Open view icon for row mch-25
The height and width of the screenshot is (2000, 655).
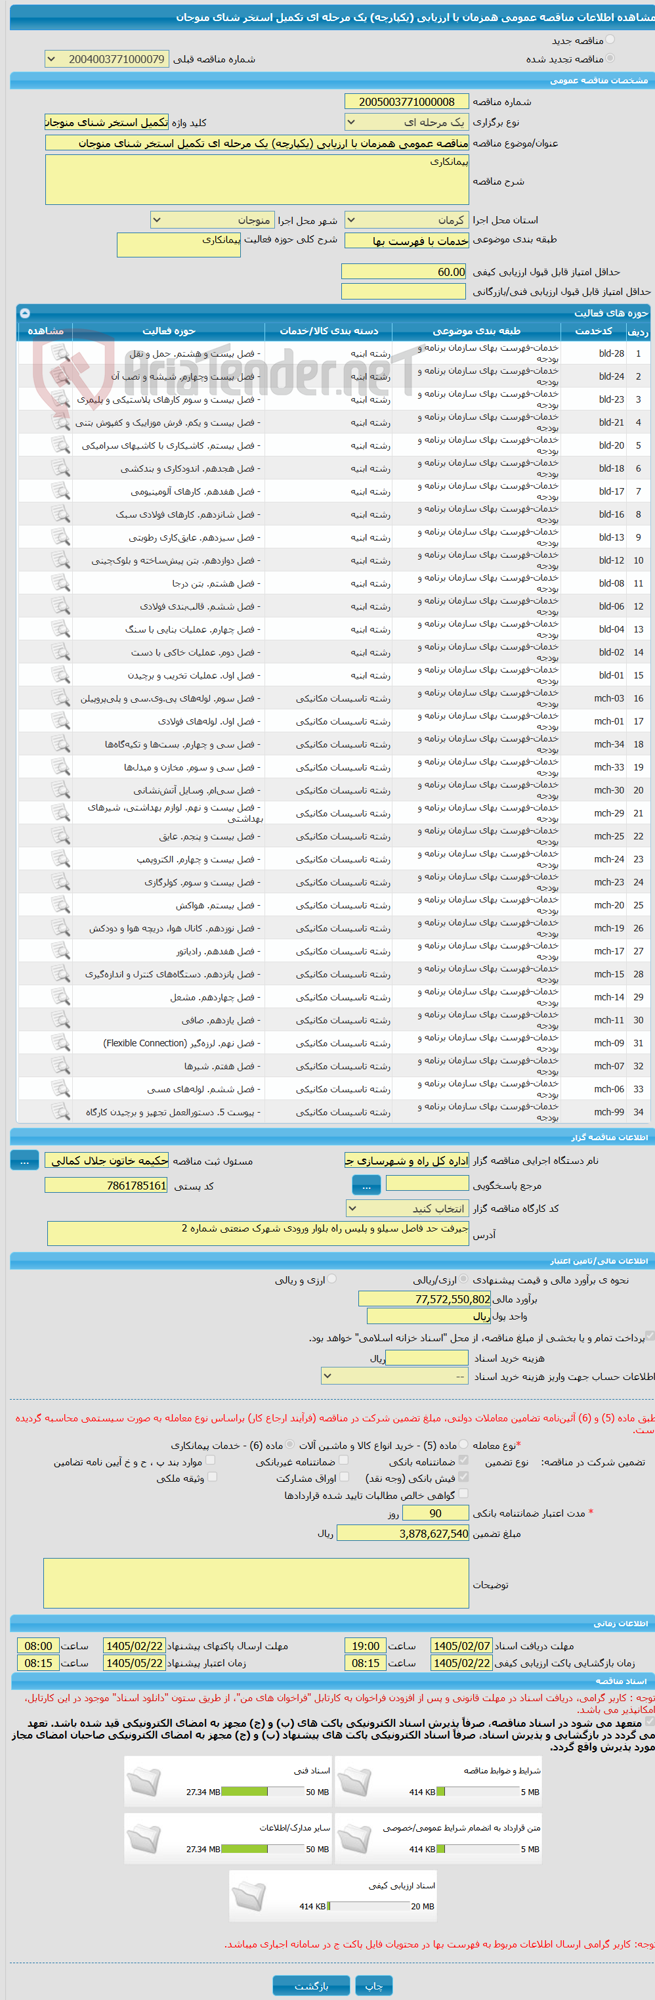(60, 836)
